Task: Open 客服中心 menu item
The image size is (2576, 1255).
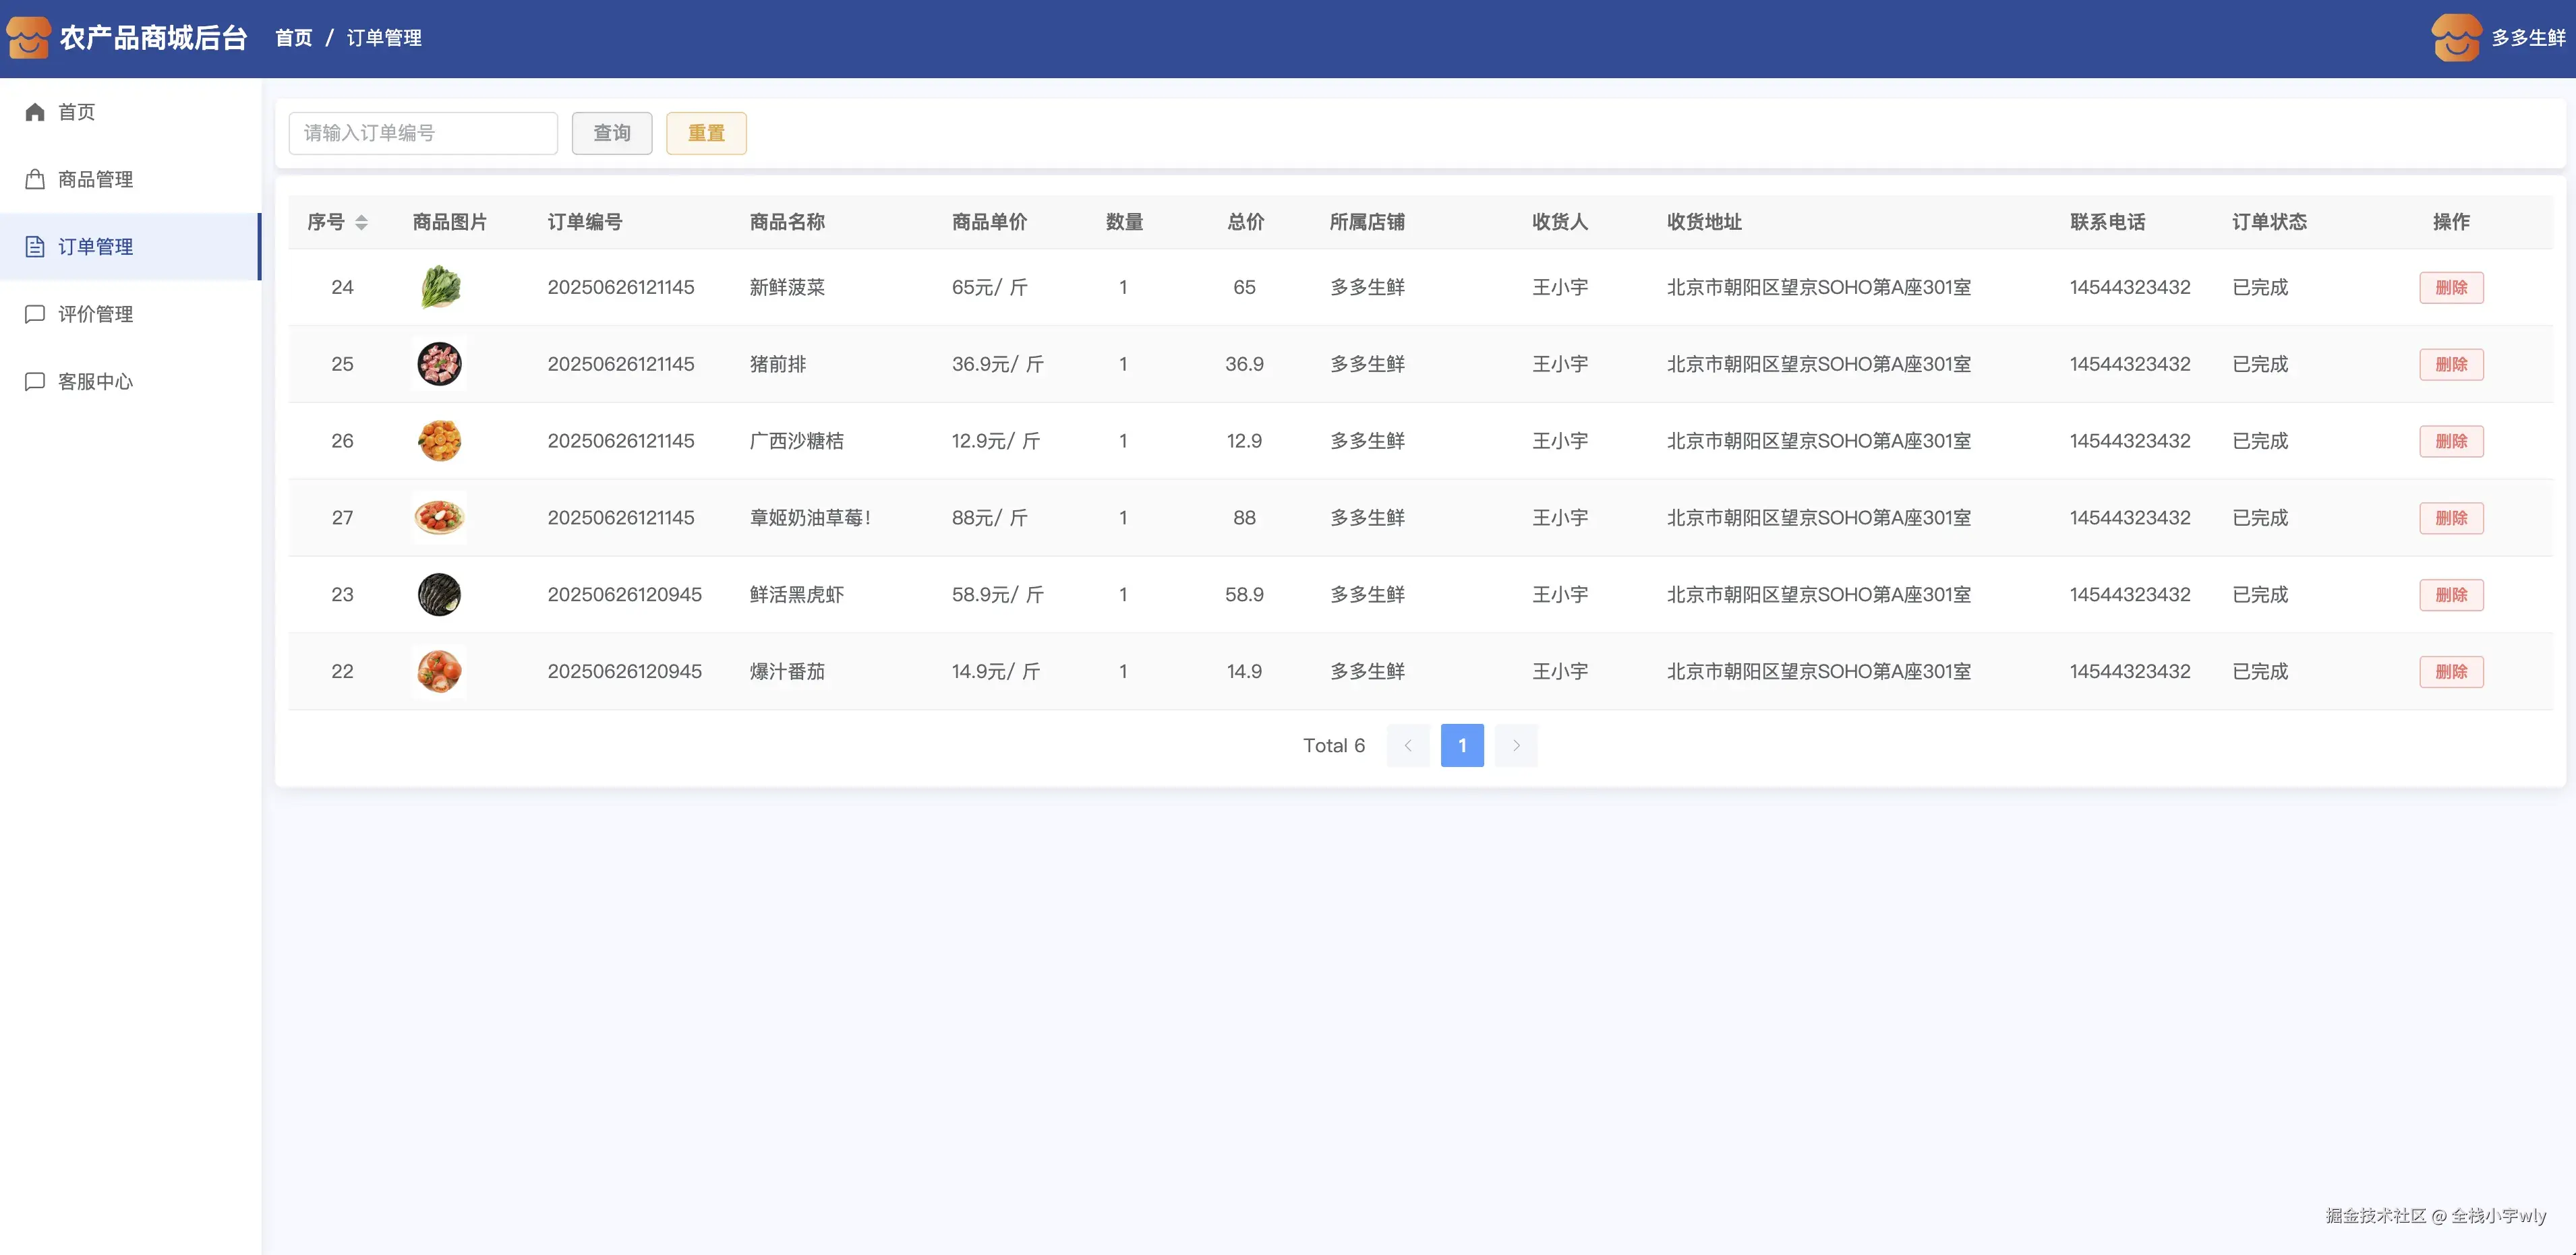Action: 95,381
